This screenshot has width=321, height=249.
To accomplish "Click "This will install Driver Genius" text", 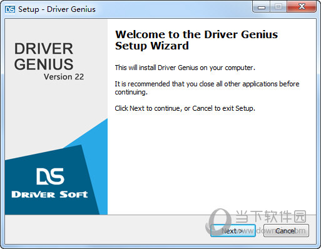I will click(x=185, y=68).
